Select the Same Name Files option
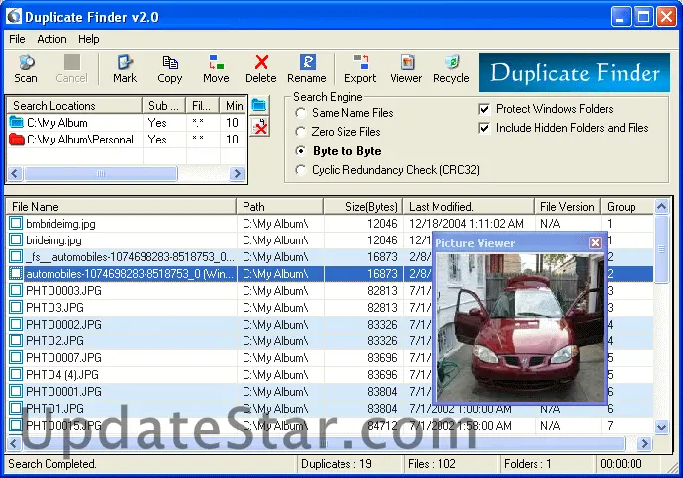This screenshot has width=683, height=478. click(x=344, y=113)
